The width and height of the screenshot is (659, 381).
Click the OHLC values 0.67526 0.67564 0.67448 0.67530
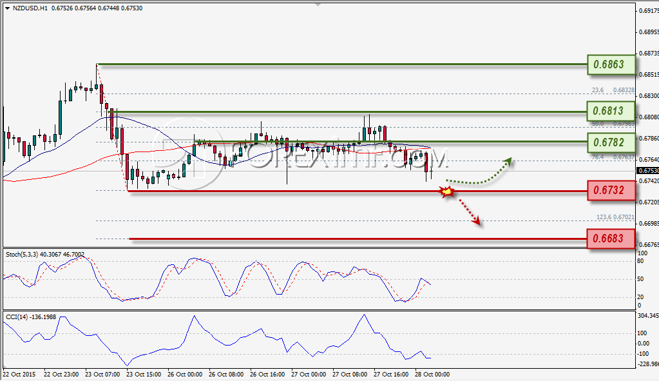(97, 8)
